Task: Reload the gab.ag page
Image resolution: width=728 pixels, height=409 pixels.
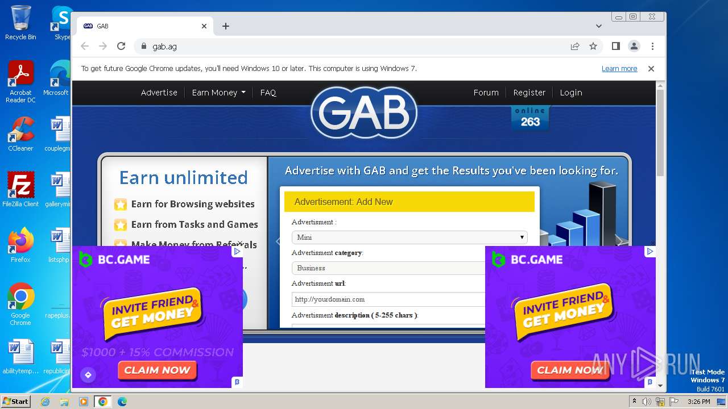Action: pos(121,46)
